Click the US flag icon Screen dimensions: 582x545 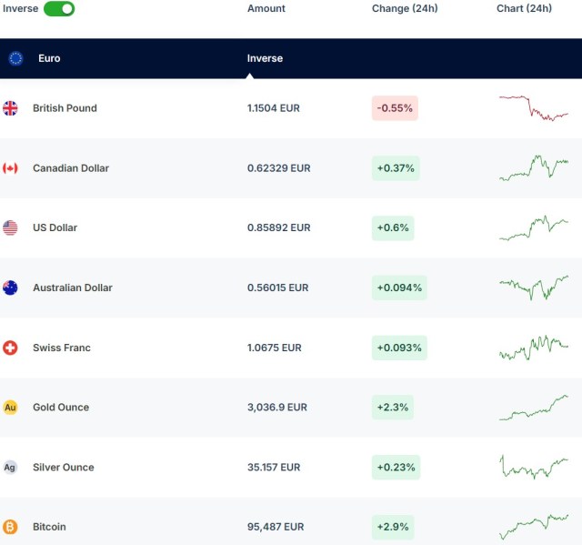(10, 227)
